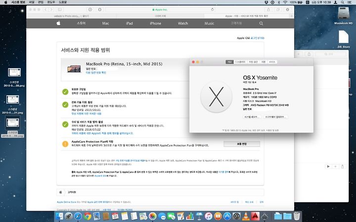Toggle Safari sidebar button

(x=60, y=9)
